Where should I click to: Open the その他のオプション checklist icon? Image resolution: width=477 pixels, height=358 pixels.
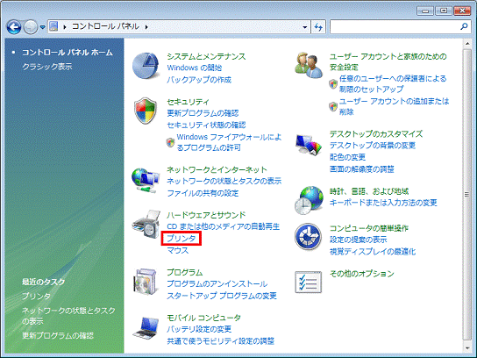coord(308,283)
